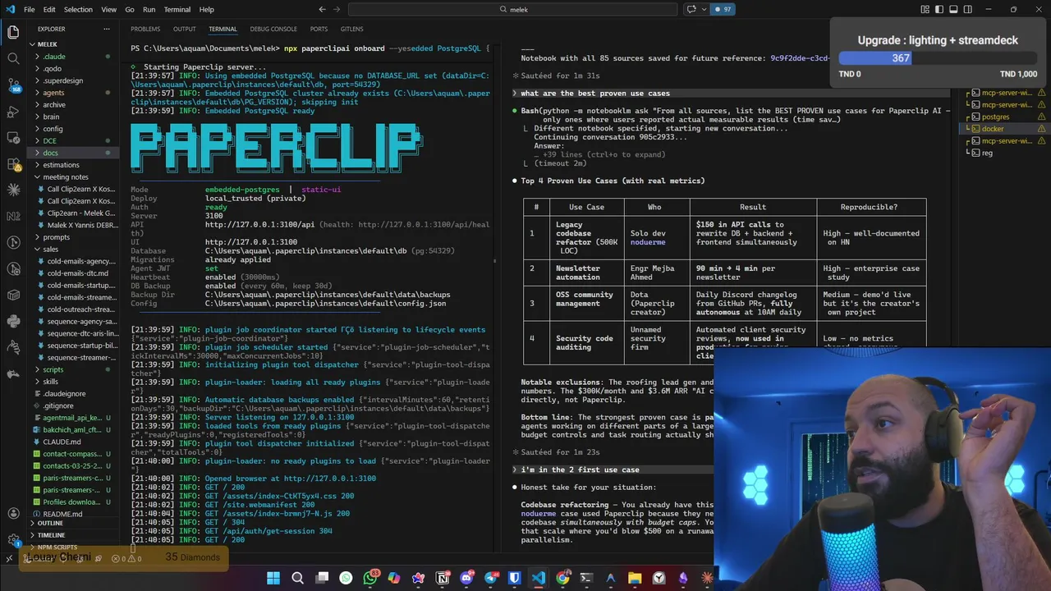Open File Explorer from the taskbar
Viewport: 1051px width, 591px height.
click(x=635, y=578)
